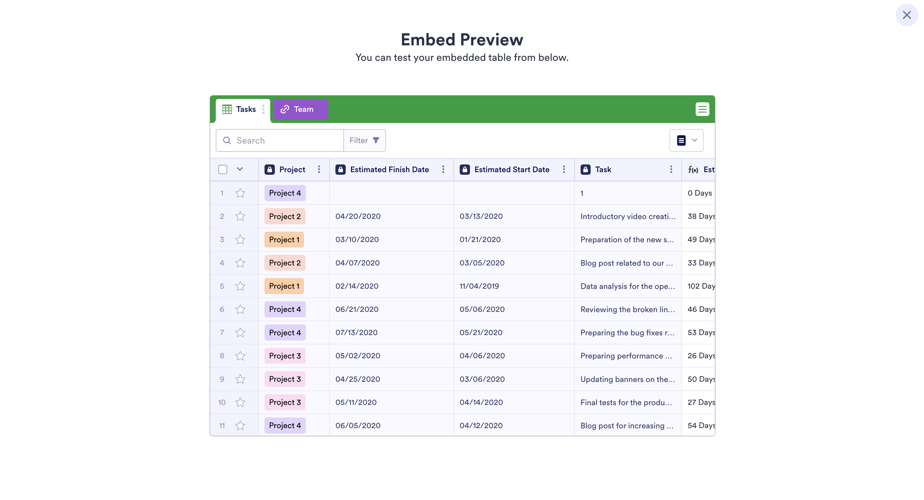Expand the row selection chevron dropdown
924x500 pixels.
(x=240, y=169)
